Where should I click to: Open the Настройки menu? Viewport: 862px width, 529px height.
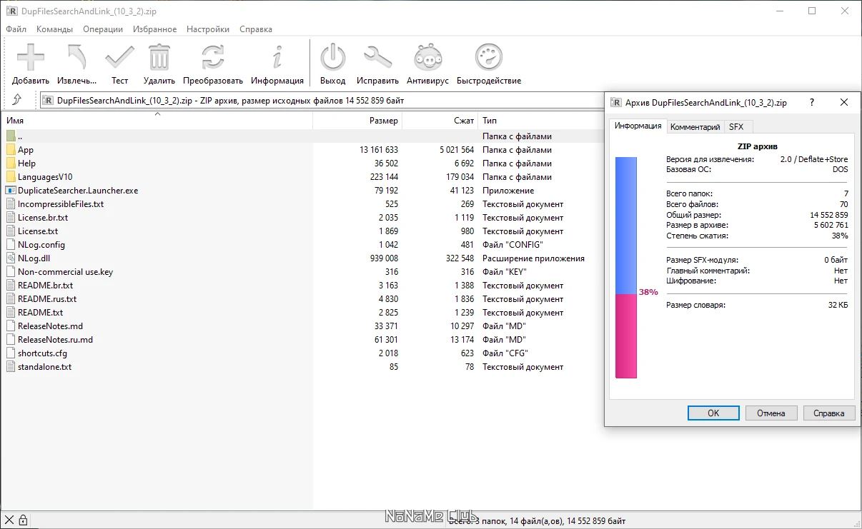[x=207, y=29]
